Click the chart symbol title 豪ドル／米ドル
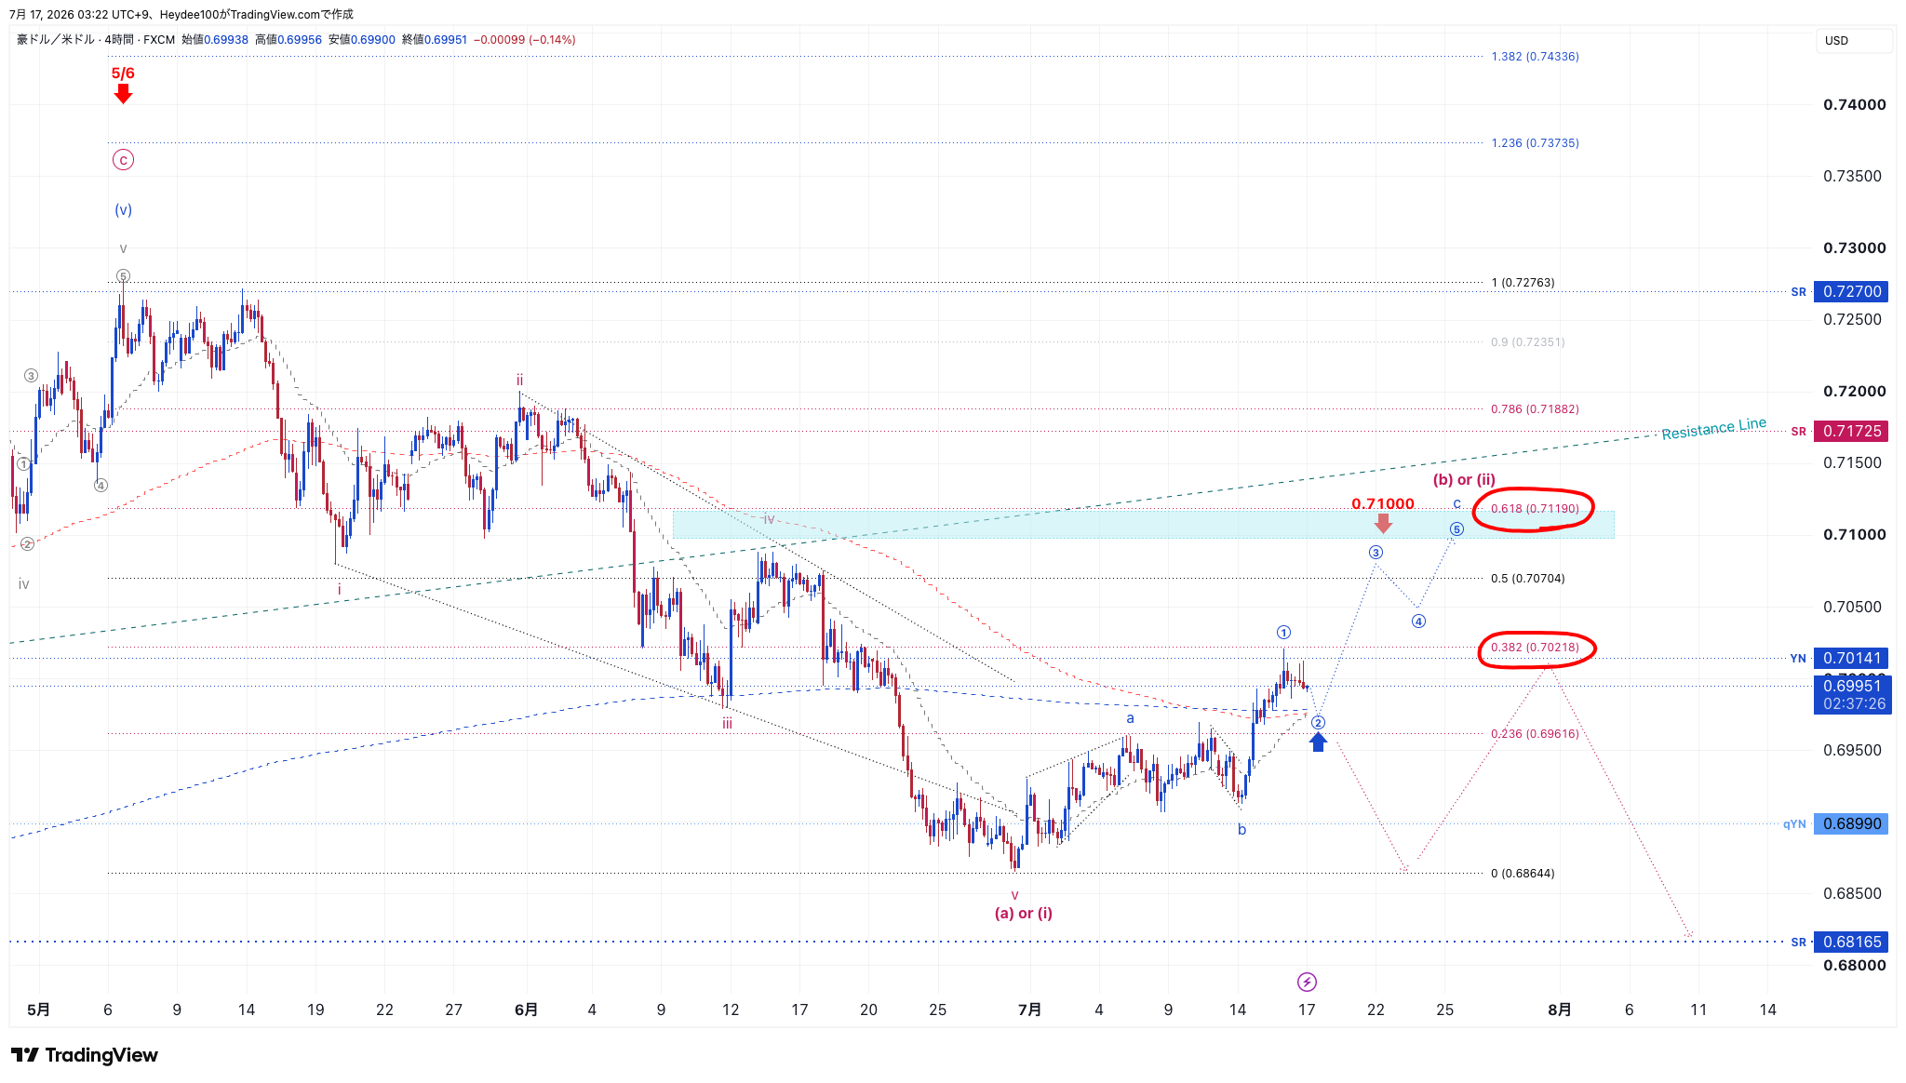Image resolution: width=1906 pixels, height=1083 pixels. point(56,40)
